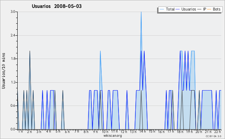This screenshot has height=139, width=225.
Task: Click the '5 h' x-axis label
Action: pyautogui.click(x=58, y=131)
